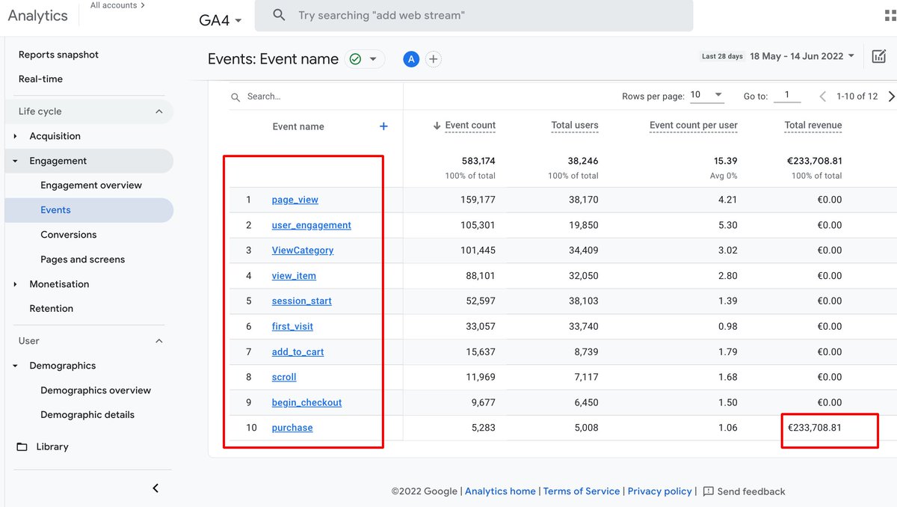Add a comparison using the plus icon
This screenshot has width=897, height=507.
tap(432, 58)
